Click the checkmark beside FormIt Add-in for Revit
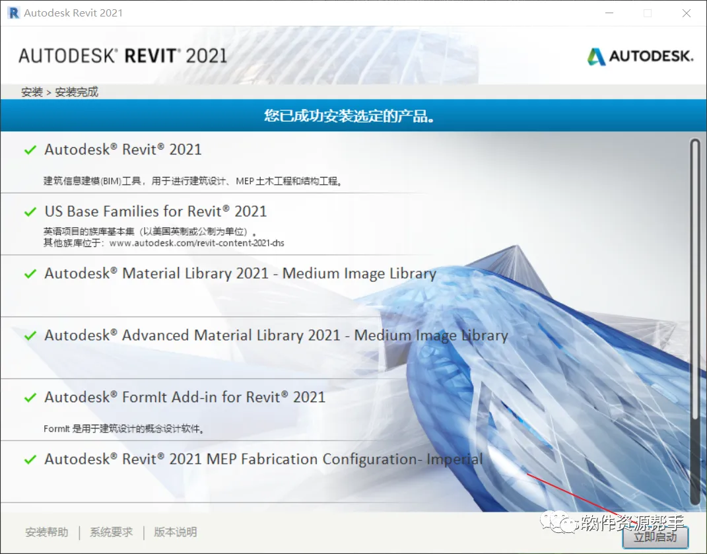This screenshot has height=554, width=707. pyautogui.click(x=30, y=398)
